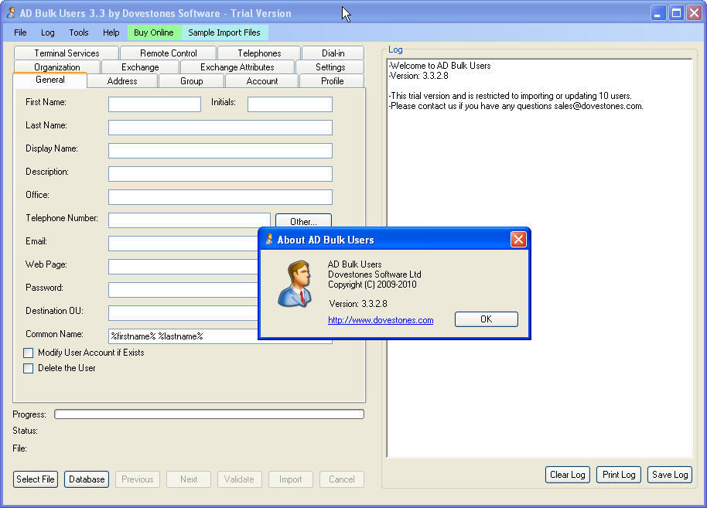Follow the dovestones.com link
Screen dimensions: 707x508
(381, 320)
